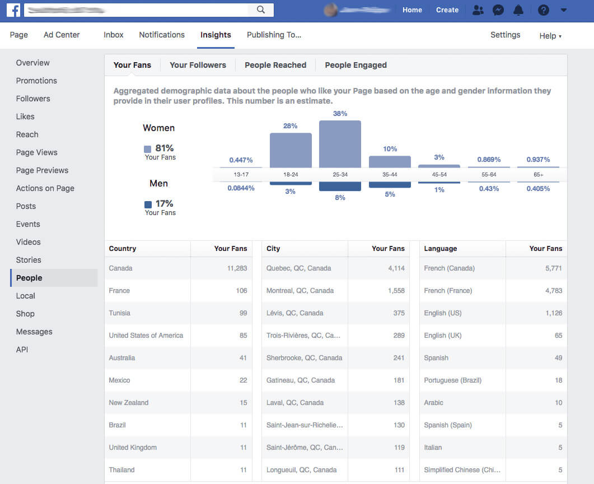Open the Ad Center tab

(x=62, y=35)
